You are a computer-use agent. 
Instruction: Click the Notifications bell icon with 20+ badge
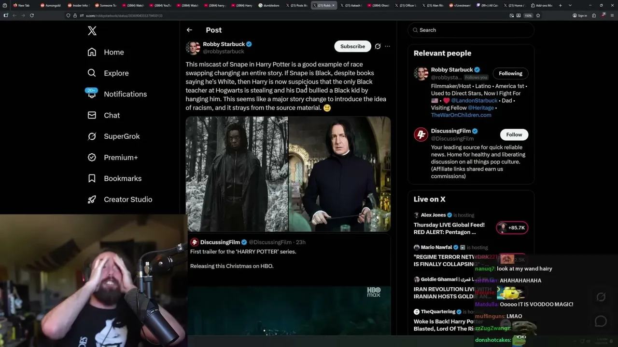(x=91, y=93)
